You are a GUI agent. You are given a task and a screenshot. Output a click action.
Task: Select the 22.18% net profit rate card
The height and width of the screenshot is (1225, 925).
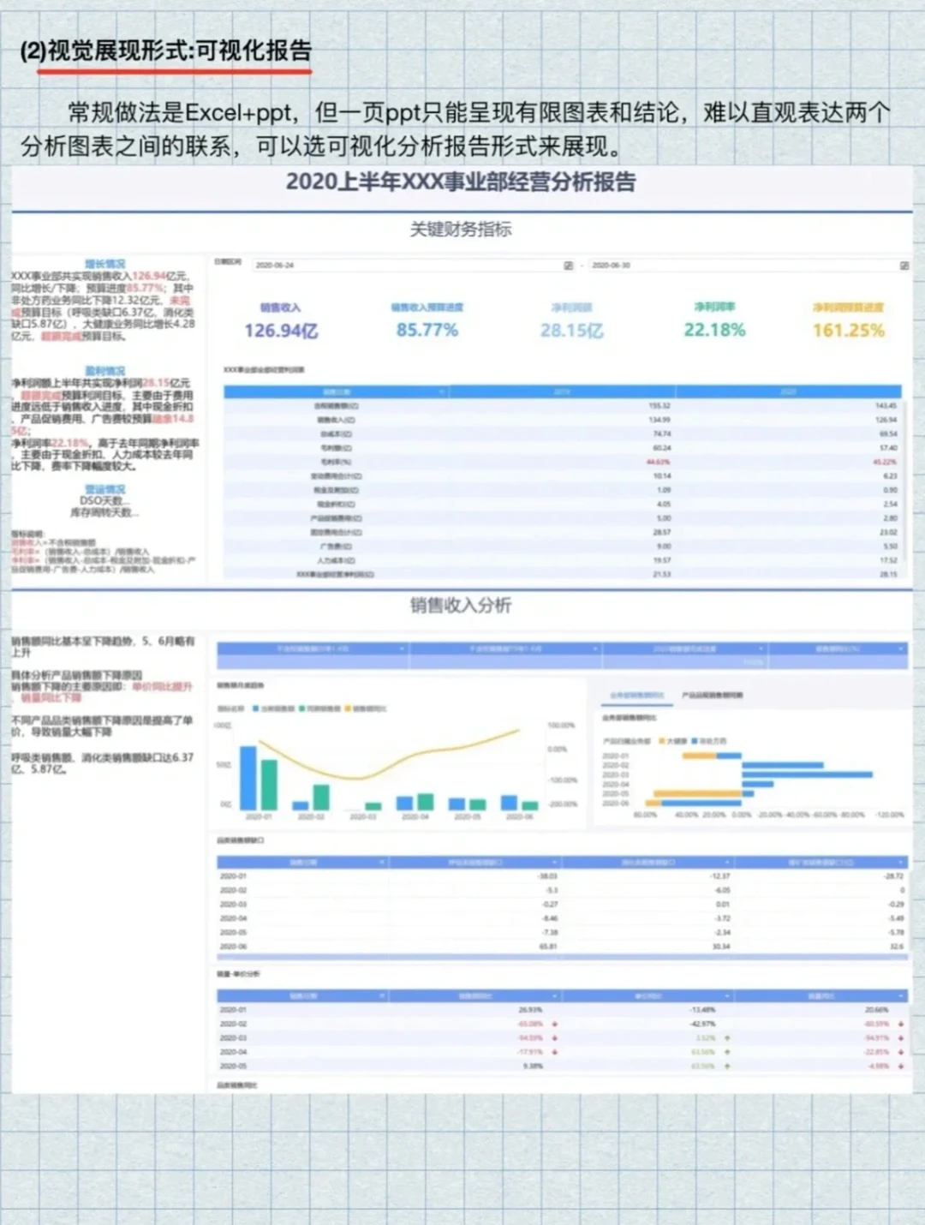[714, 320]
